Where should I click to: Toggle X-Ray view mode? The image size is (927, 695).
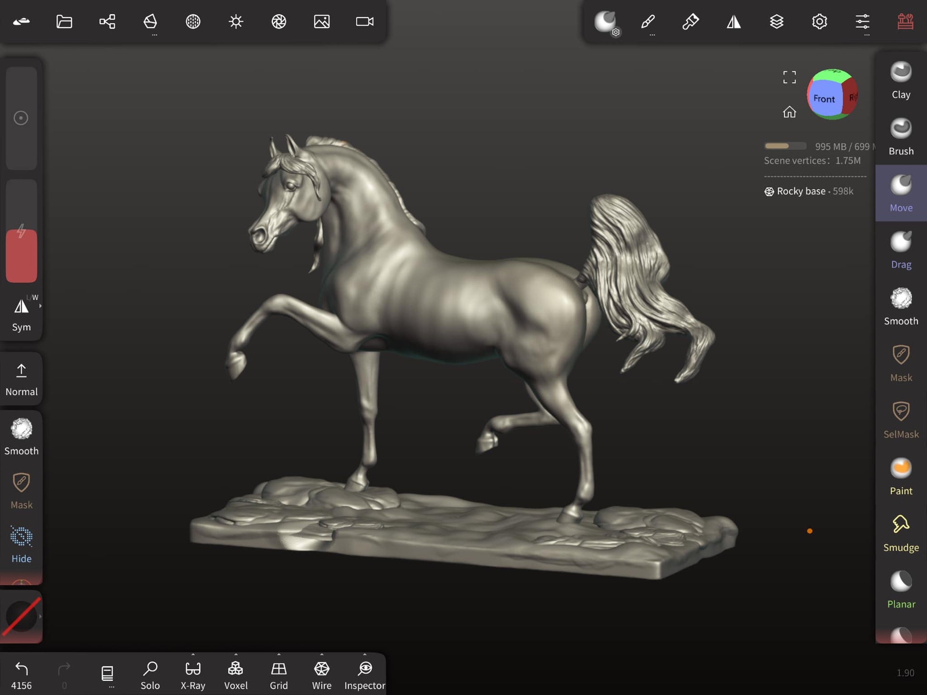[193, 675]
